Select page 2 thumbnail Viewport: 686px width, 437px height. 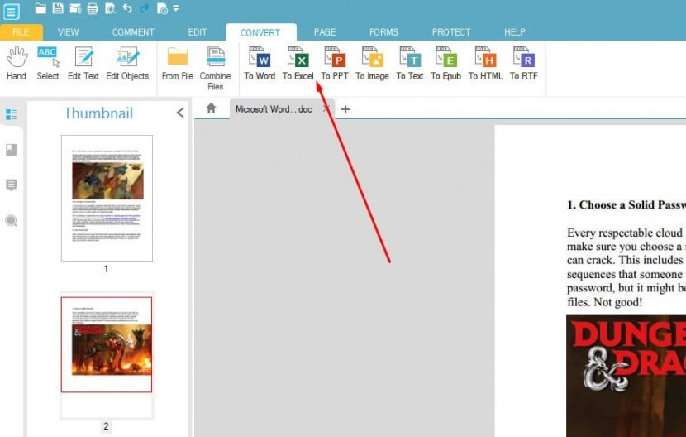[107, 344]
